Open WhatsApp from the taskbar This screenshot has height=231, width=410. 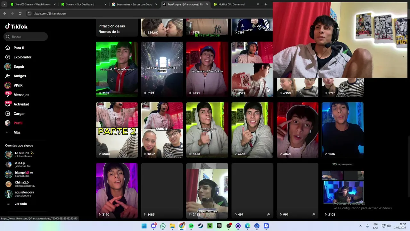point(163,226)
